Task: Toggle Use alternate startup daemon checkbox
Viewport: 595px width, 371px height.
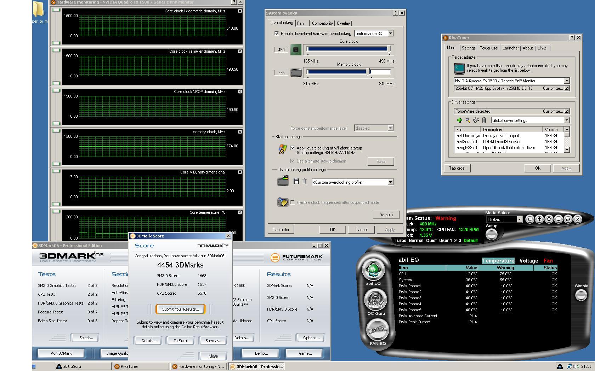Action: pyautogui.click(x=293, y=161)
